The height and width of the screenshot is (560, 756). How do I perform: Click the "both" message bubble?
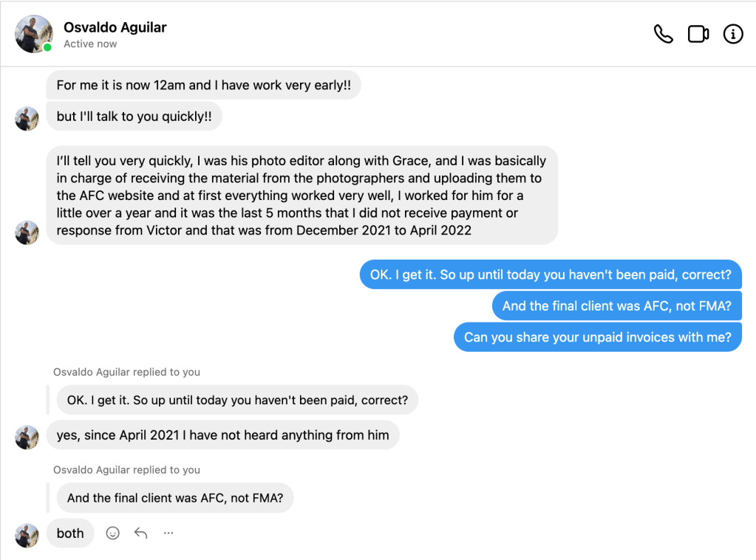pyautogui.click(x=70, y=533)
